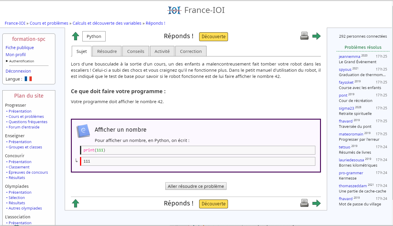
Task: View the Correction tab
Action: [191, 51]
